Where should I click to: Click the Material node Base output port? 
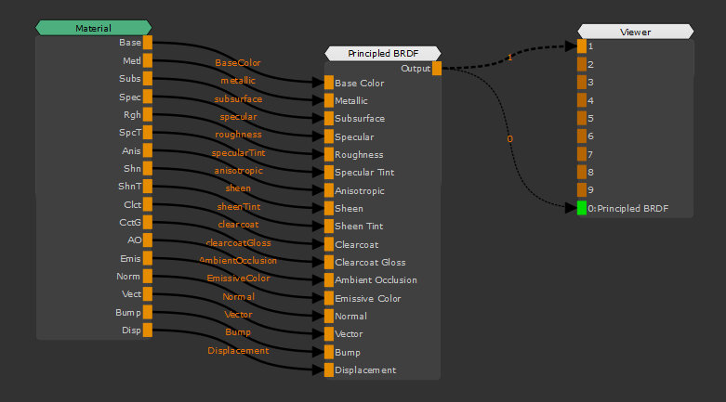148,43
